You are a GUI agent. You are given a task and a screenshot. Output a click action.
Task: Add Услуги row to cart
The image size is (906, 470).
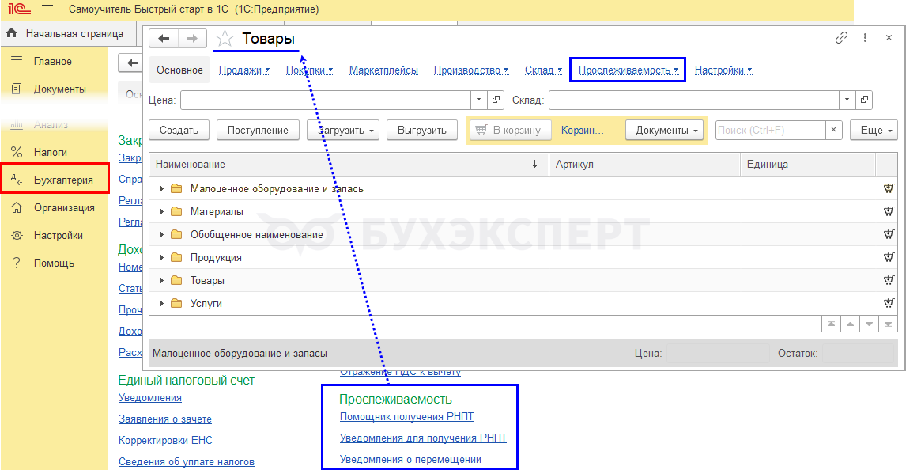[x=889, y=303]
